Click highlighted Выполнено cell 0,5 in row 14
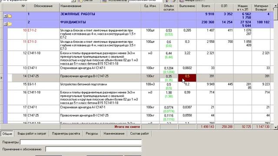This screenshot has height=156, width=278. tap(187, 78)
